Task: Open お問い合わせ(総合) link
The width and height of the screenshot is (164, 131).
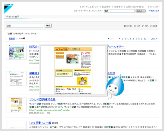Action: click(x=135, y=7)
